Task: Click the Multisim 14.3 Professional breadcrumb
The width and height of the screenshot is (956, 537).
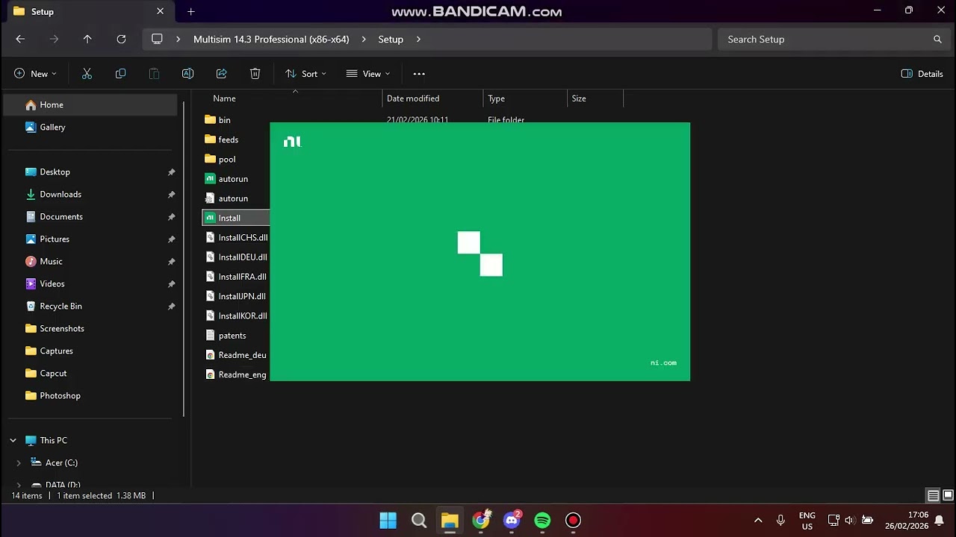Action: click(271, 40)
